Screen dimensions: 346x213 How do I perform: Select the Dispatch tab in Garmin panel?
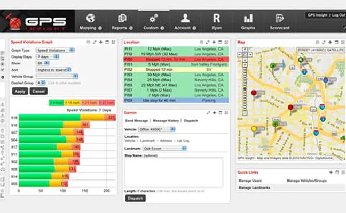point(191,121)
